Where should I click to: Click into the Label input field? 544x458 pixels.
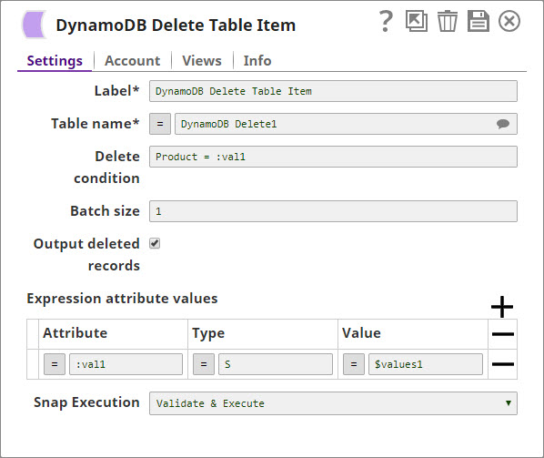(333, 91)
